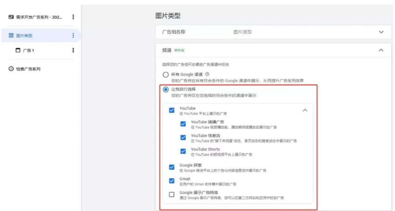This screenshot has width=395, height=211.
Task: Click the info icon beside 检查广告系列
Action: pos(11,69)
